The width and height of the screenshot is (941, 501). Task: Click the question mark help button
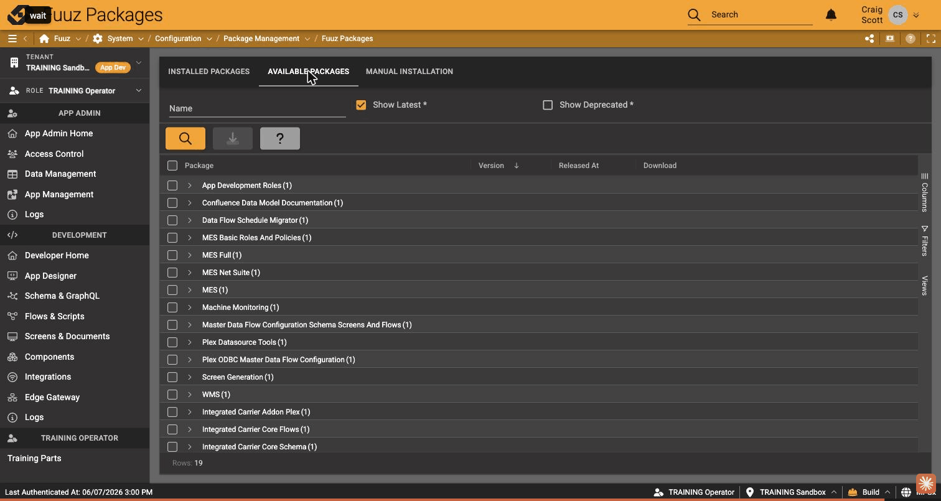click(x=280, y=138)
